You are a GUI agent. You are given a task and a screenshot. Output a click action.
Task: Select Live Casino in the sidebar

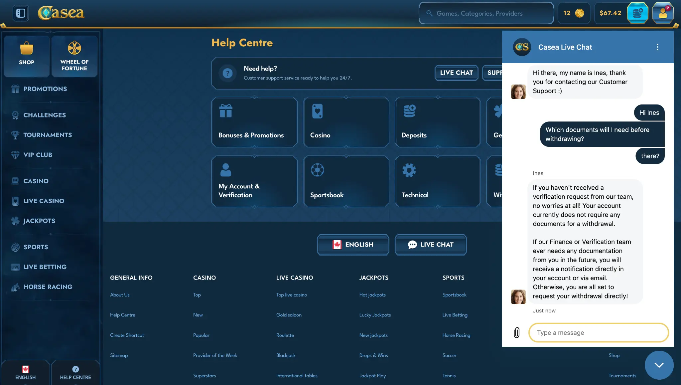(x=44, y=201)
